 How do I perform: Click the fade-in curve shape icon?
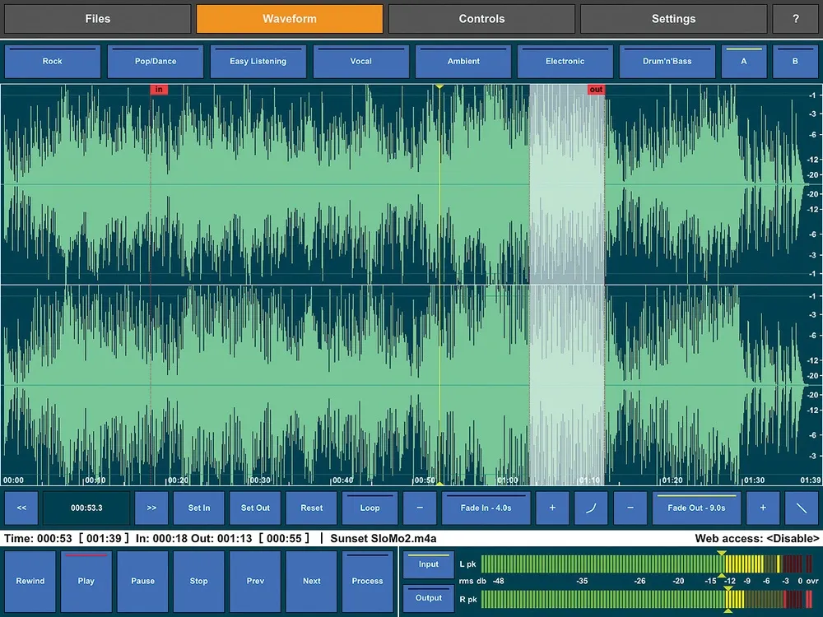(591, 508)
